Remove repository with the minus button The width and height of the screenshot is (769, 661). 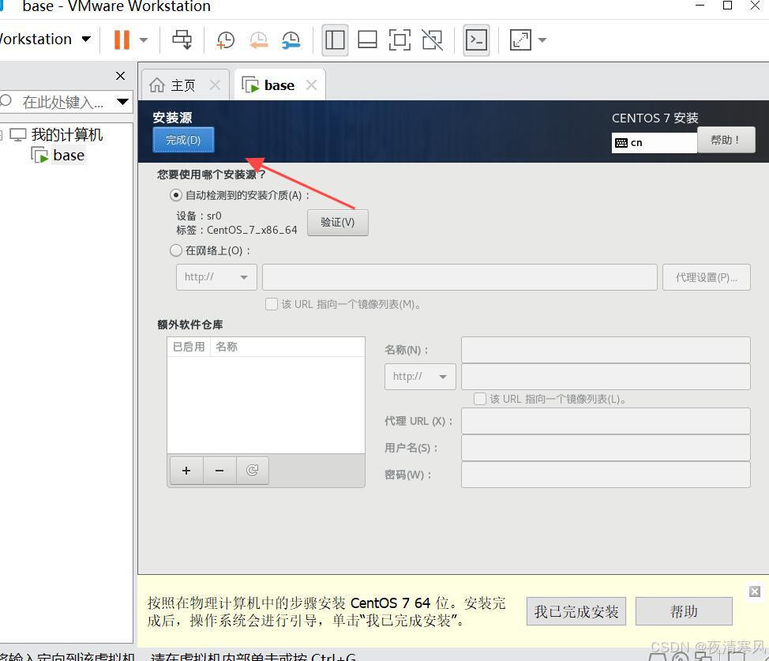(219, 471)
